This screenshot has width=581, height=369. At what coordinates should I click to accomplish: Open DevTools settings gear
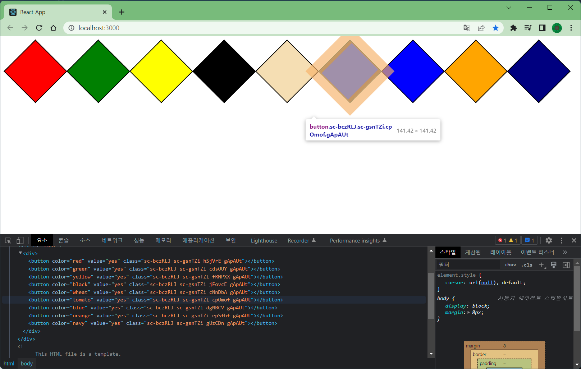(x=549, y=240)
